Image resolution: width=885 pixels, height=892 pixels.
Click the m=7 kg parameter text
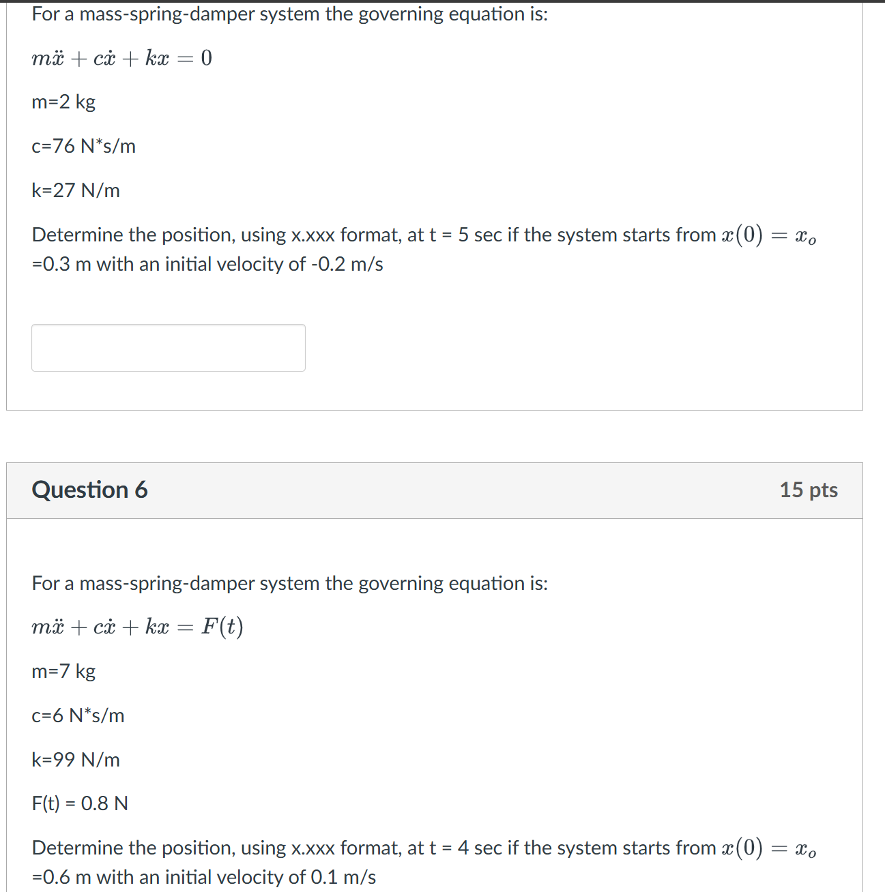pos(63,671)
